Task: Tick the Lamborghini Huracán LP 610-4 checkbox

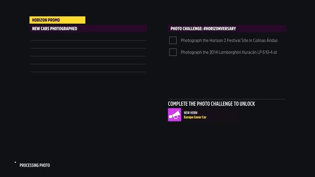Action: click(x=173, y=52)
